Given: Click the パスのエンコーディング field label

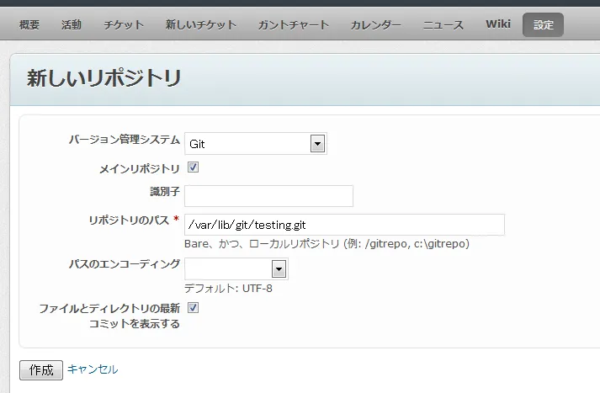Looking at the screenshot, I should [124, 264].
